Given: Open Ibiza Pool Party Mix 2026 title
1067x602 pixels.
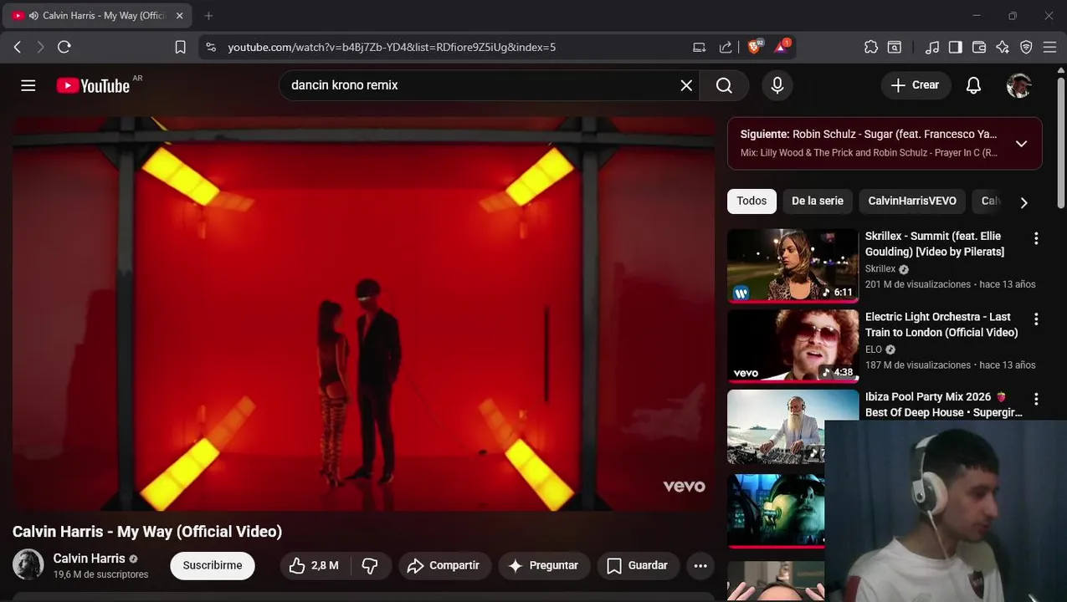Looking at the screenshot, I should 943,405.
